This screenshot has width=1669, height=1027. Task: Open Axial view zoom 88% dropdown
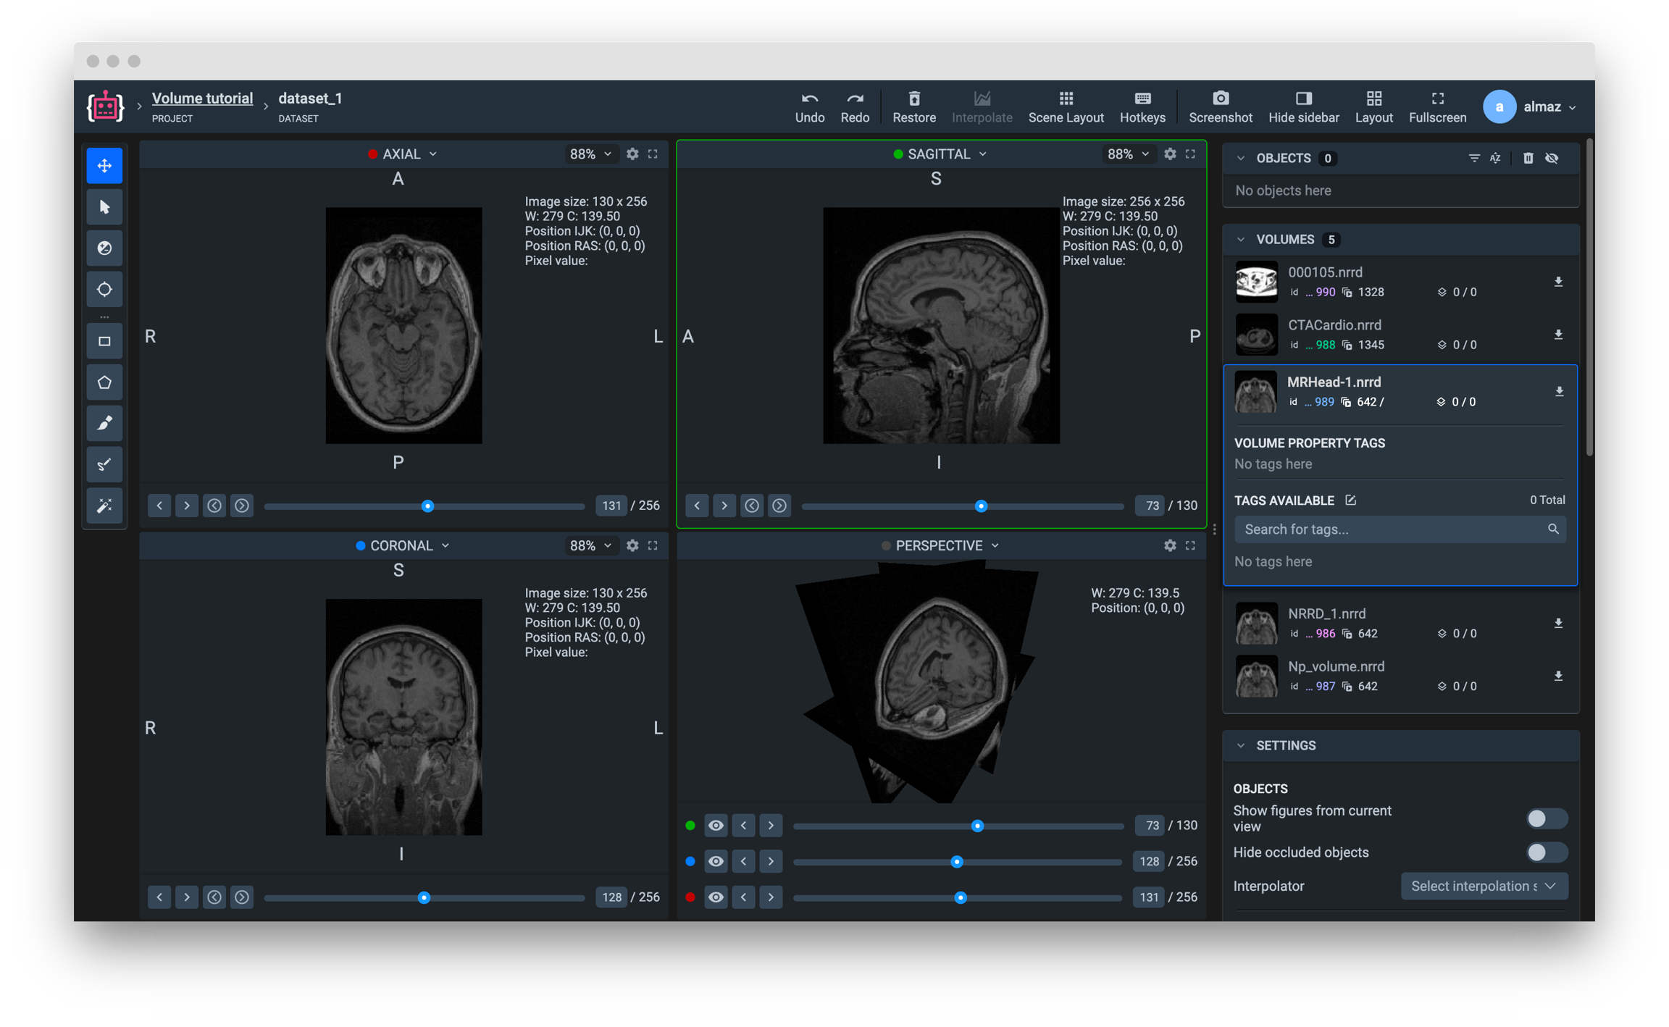tap(590, 154)
